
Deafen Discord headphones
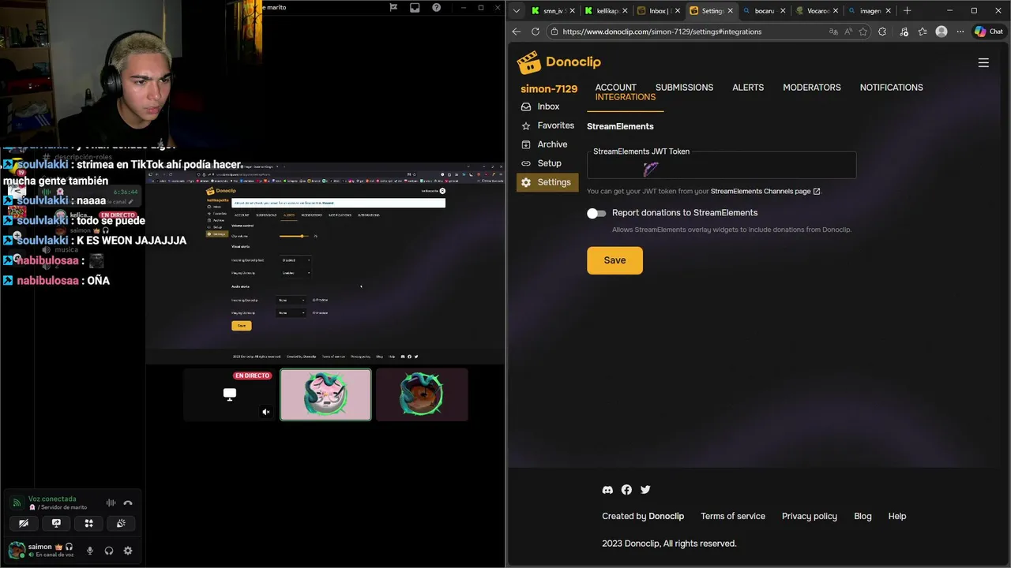pos(109,551)
